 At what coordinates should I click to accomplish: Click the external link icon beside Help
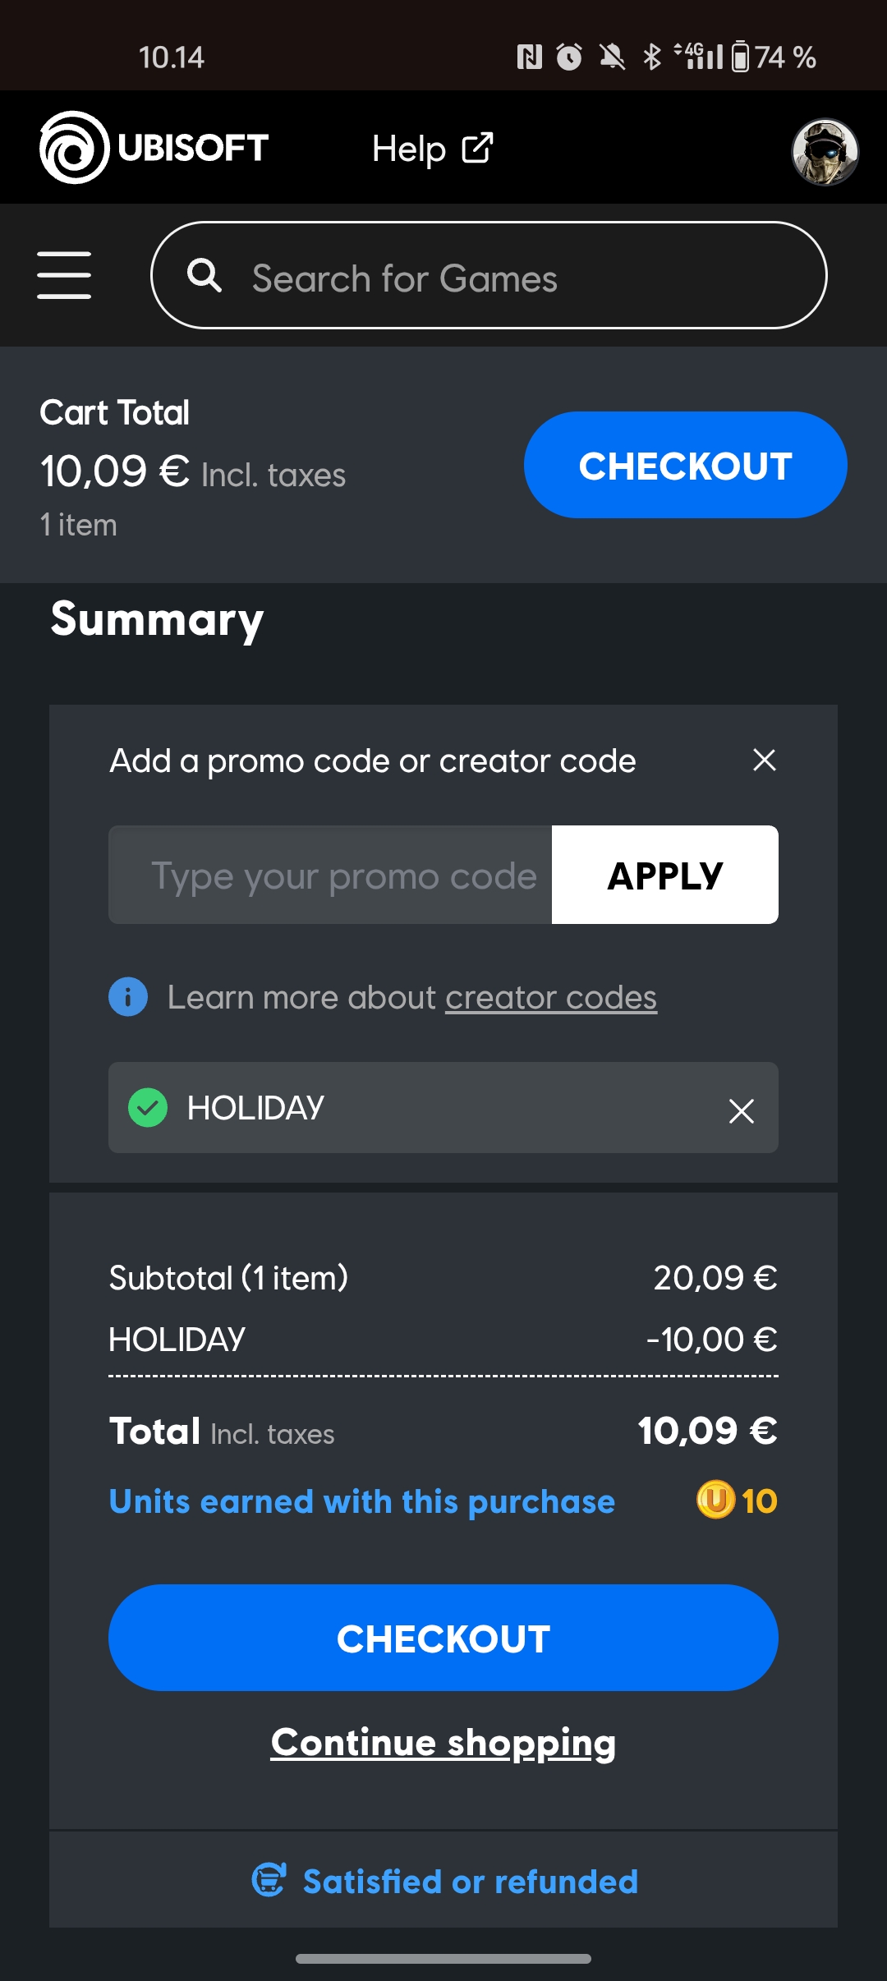[x=477, y=149]
